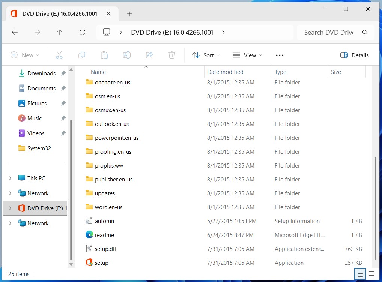The image size is (382, 282).
Task: Expand This PC in the sidebar
Action: [10, 178]
